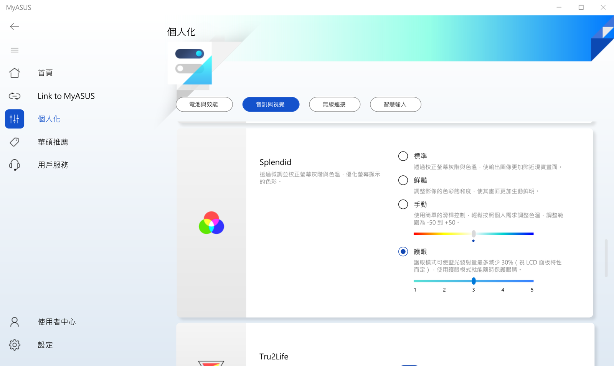The height and width of the screenshot is (366, 614).
Task: Click the vertical scrollbar on right
Action: [606, 258]
